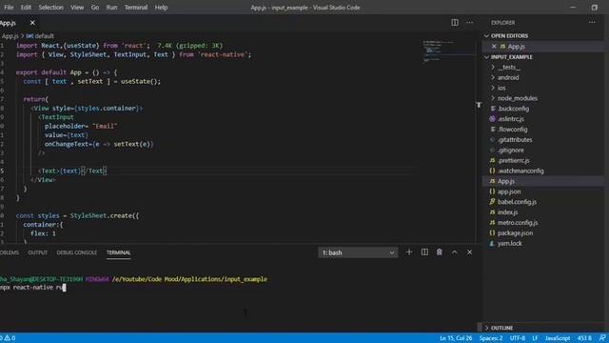Expand the node_modules folder
The height and width of the screenshot is (343, 609).
(x=518, y=98)
